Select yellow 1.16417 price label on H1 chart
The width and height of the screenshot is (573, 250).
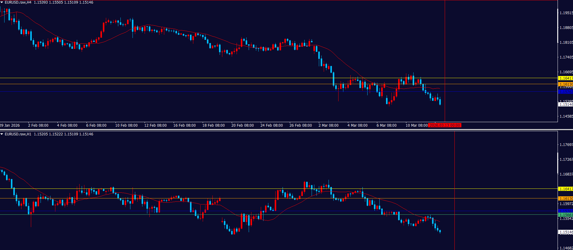click(565, 189)
